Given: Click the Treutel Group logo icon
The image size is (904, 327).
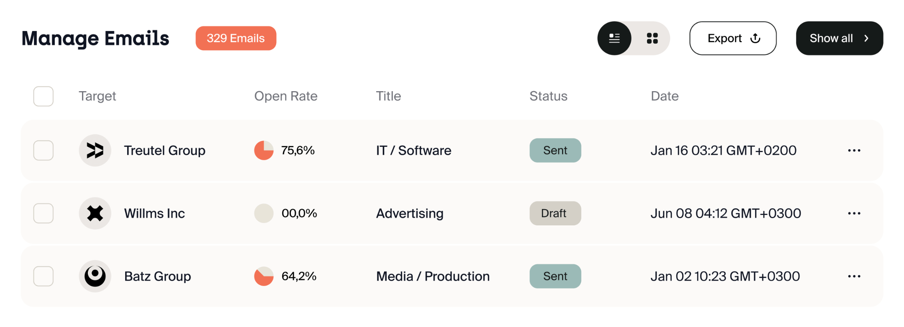Looking at the screenshot, I should coord(95,151).
